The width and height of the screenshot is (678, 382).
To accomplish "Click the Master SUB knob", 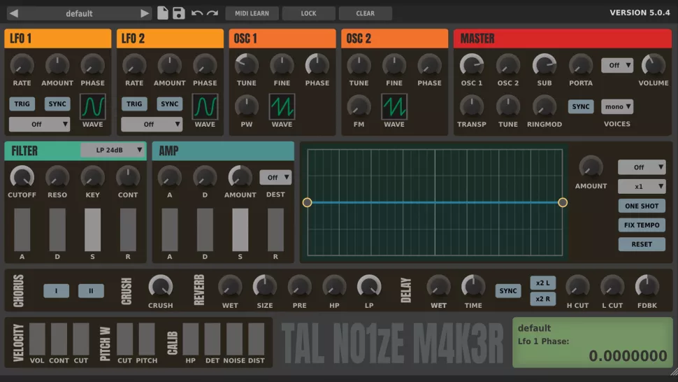I will click(544, 65).
